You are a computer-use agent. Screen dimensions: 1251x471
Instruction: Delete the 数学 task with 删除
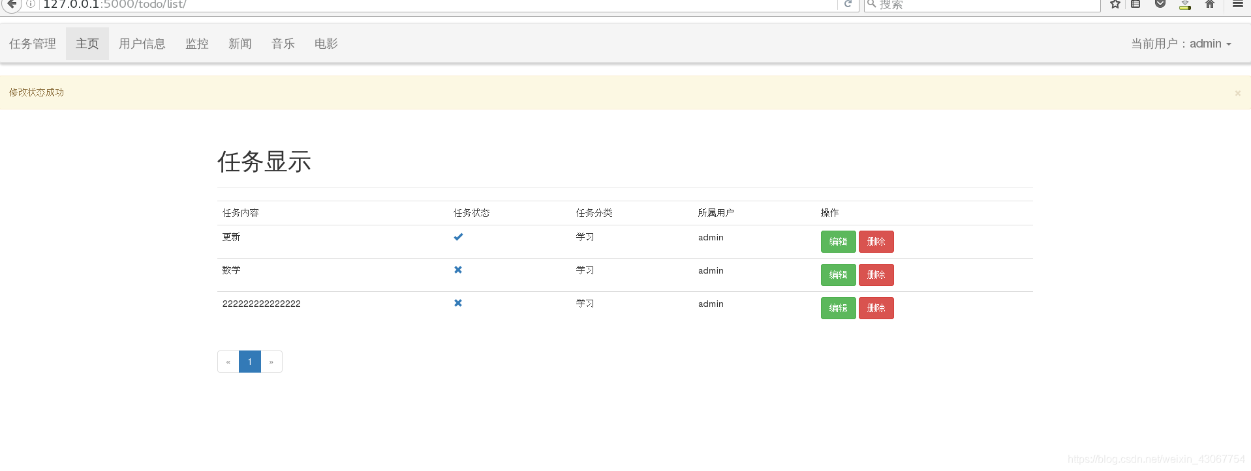tap(876, 275)
